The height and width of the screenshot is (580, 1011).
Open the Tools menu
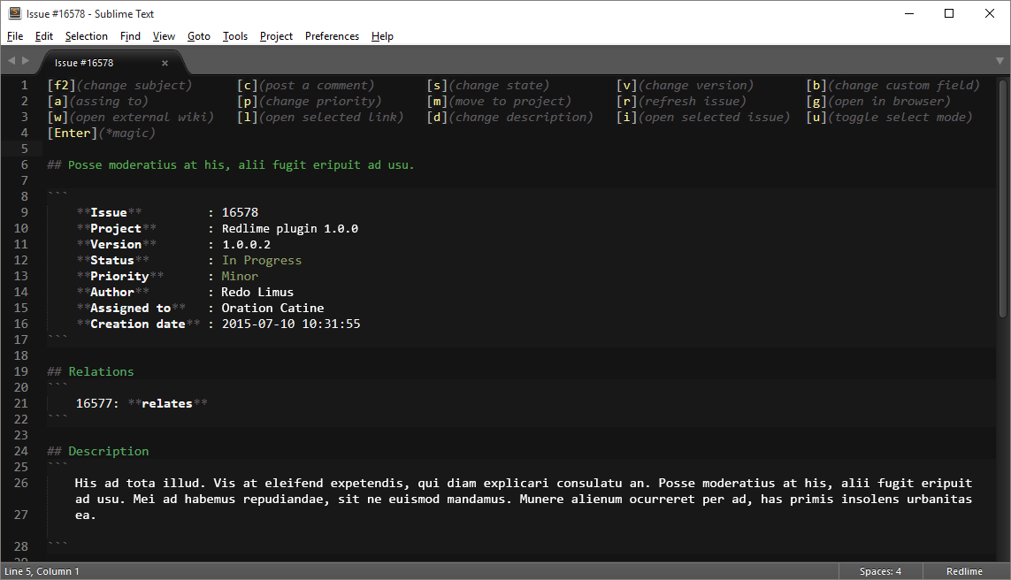235,36
